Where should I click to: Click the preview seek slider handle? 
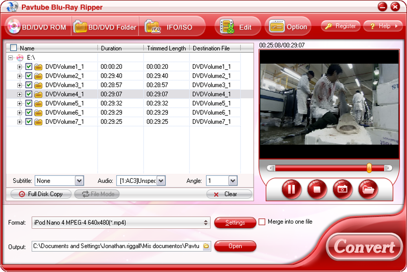point(369,168)
